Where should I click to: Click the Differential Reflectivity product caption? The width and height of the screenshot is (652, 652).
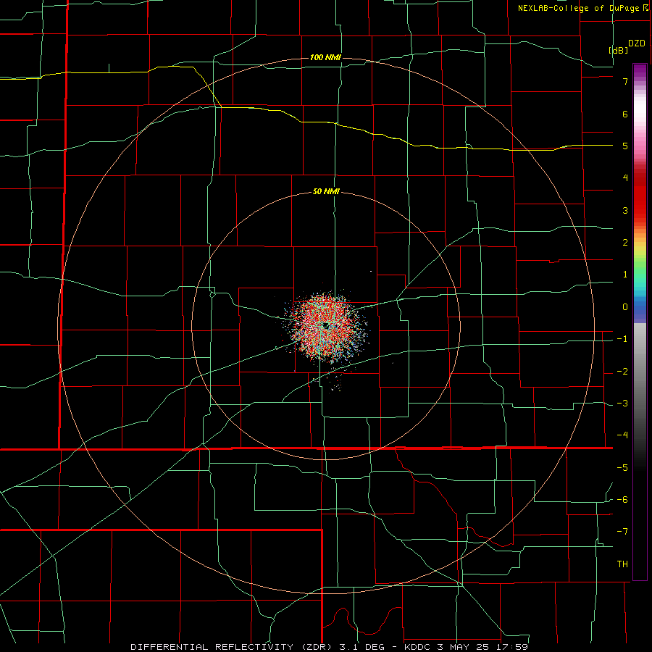click(330, 647)
